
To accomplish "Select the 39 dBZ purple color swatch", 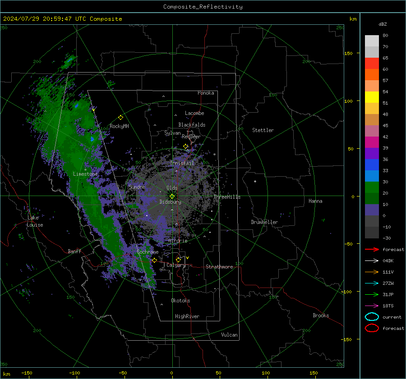I will 372,153.
